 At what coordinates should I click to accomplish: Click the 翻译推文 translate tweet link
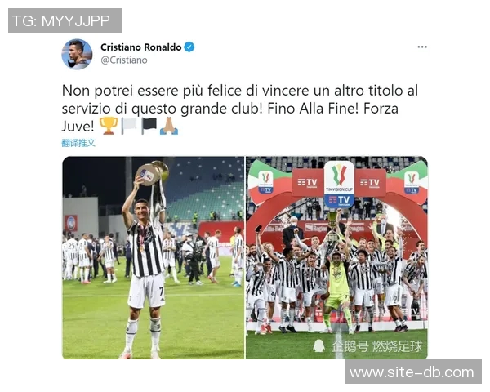pos(78,143)
